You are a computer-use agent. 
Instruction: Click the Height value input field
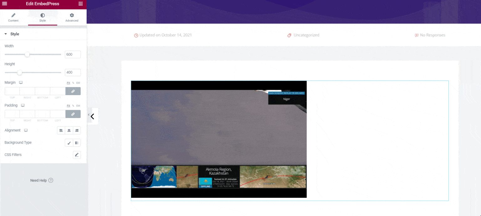[73, 72]
